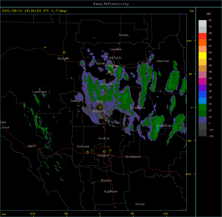Viewport: 222px width, 217px height.
Task: Click the Calgary city label
Action: (103, 155)
